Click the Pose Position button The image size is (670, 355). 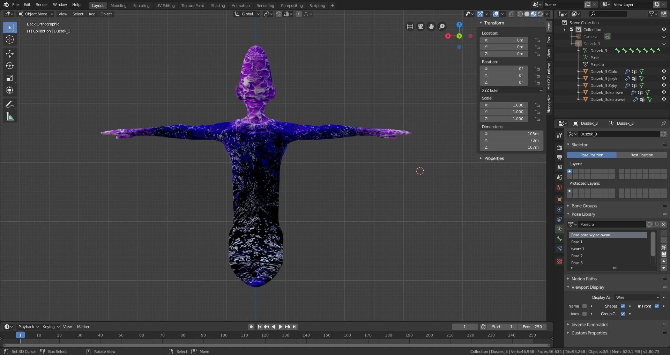(591, 155)
